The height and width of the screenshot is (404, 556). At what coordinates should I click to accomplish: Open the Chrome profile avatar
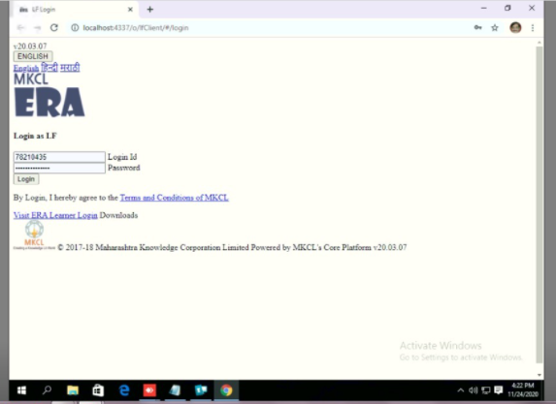(515, 28)
